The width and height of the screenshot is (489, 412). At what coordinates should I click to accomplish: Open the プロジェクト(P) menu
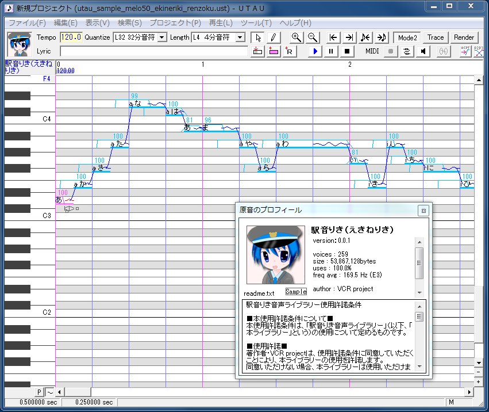[175, 23]
